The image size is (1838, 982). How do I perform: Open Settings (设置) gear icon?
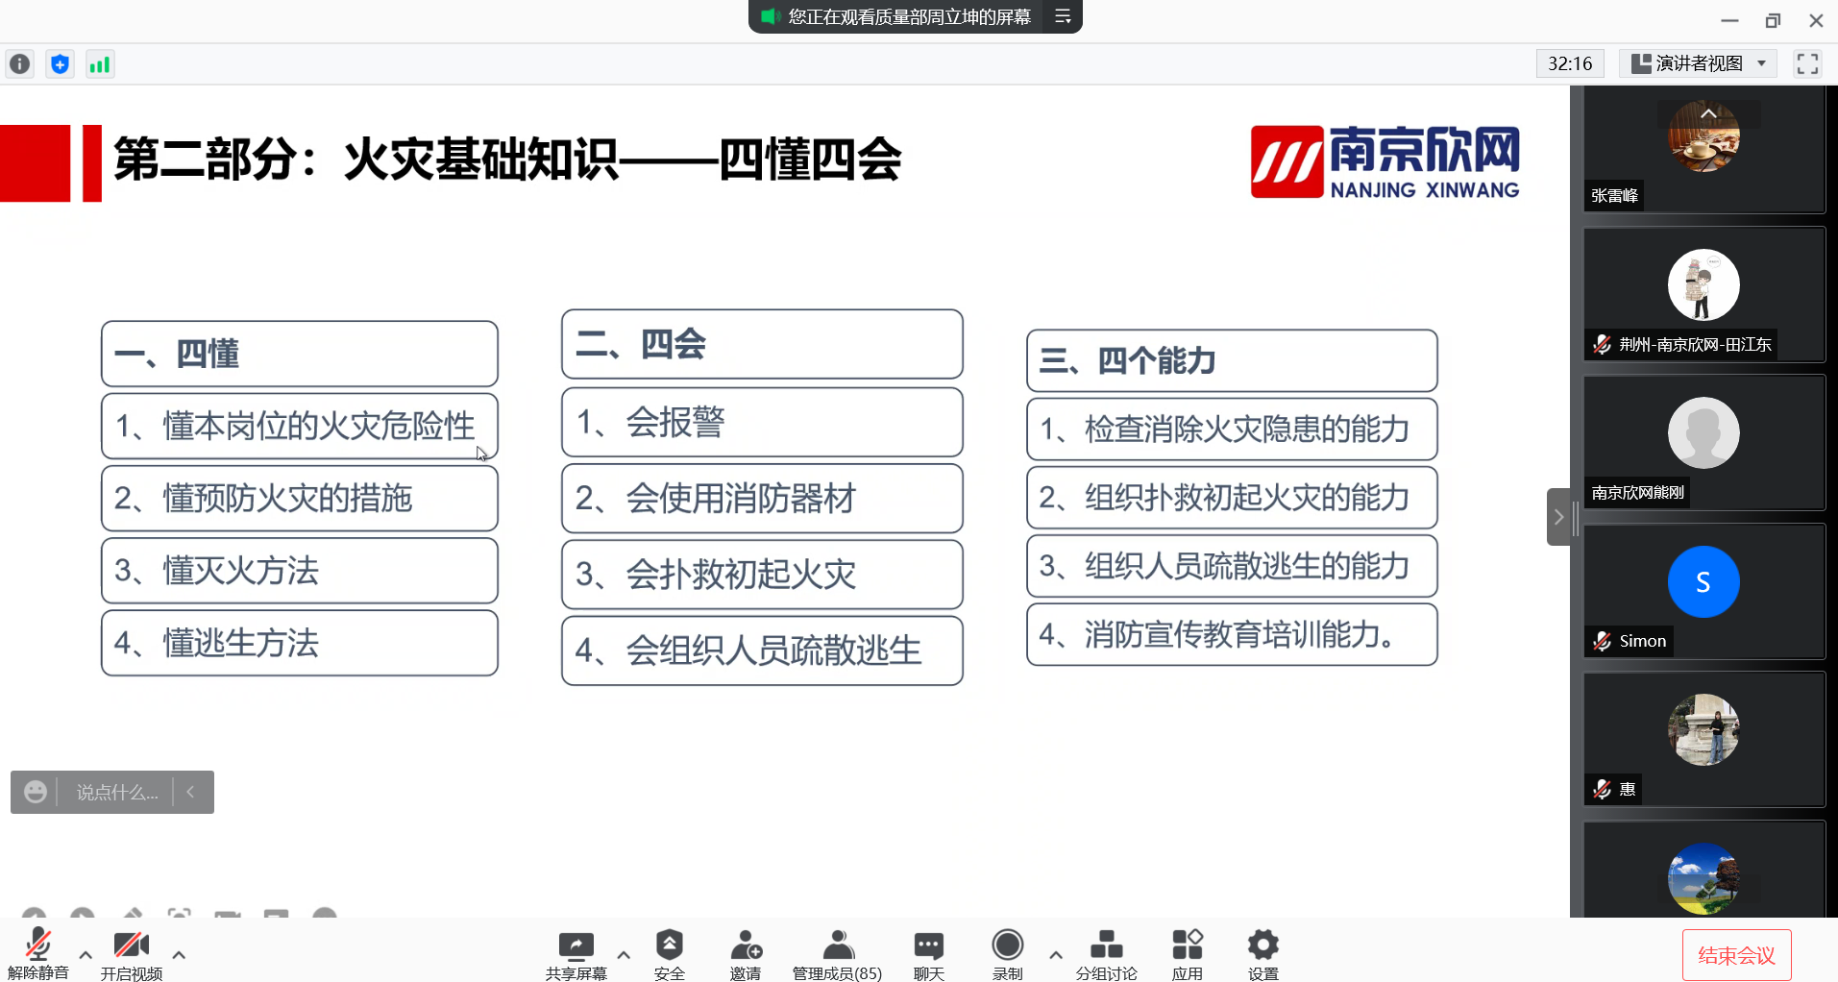(1262, 953)
